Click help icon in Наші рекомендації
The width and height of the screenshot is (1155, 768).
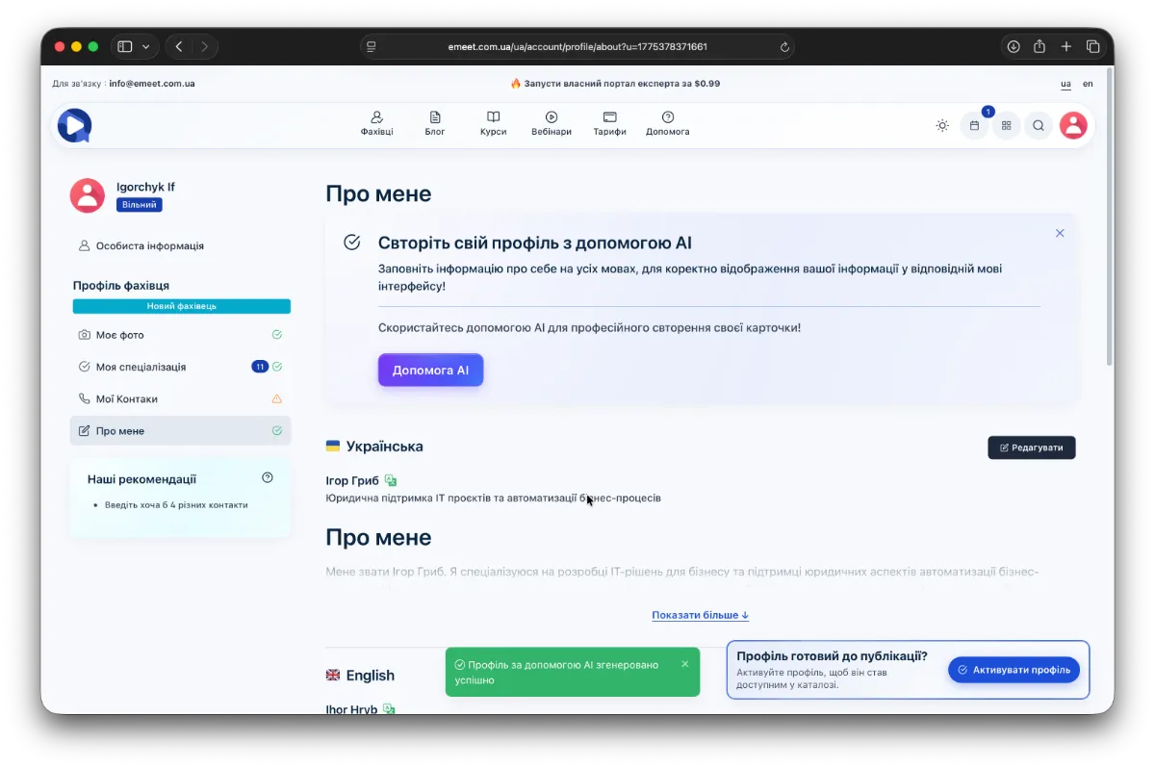point(268,477)
